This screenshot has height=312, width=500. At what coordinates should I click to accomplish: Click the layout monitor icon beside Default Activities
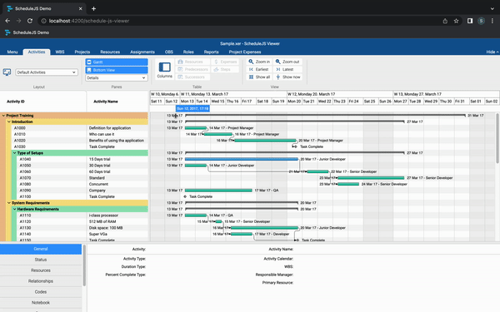tap(7, 72)
